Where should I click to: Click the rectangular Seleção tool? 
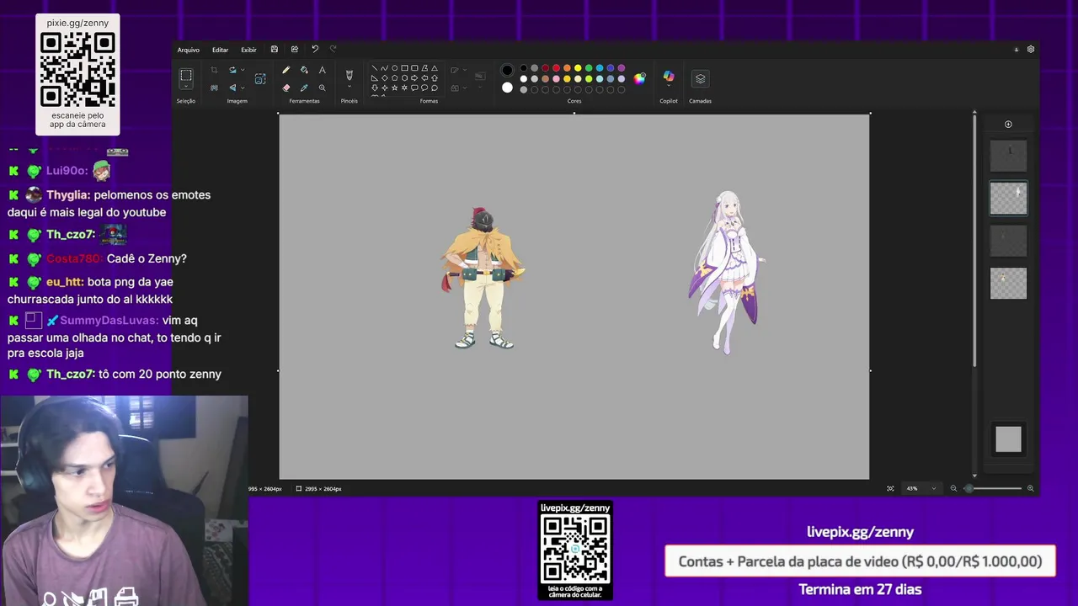pyautogui.click(x=186, y=76)
